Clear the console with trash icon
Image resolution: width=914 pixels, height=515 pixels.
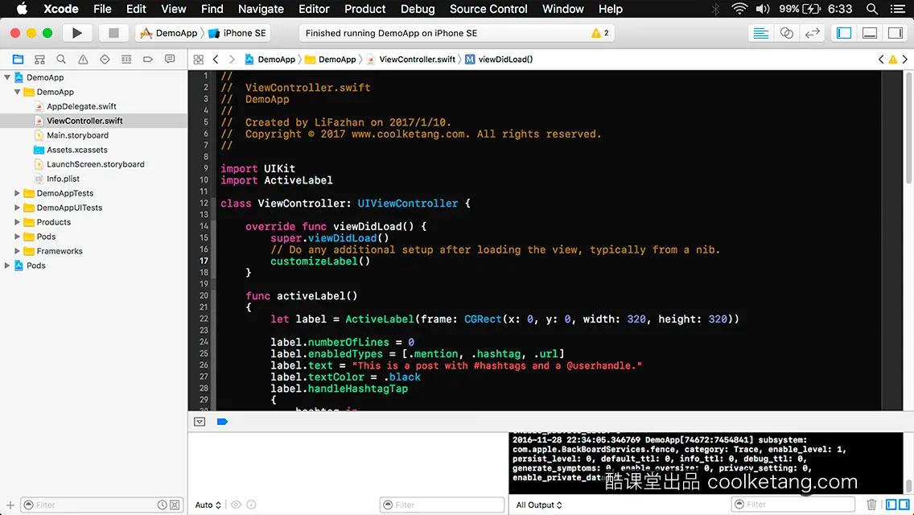(871, 505)
